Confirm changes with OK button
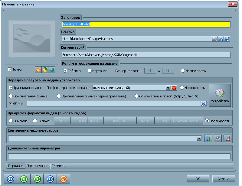Viewport: 242px width, 186px height. pos(198,178)
